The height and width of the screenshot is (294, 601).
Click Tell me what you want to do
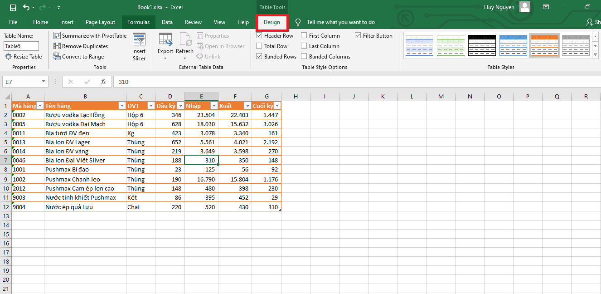pos(340,22)
